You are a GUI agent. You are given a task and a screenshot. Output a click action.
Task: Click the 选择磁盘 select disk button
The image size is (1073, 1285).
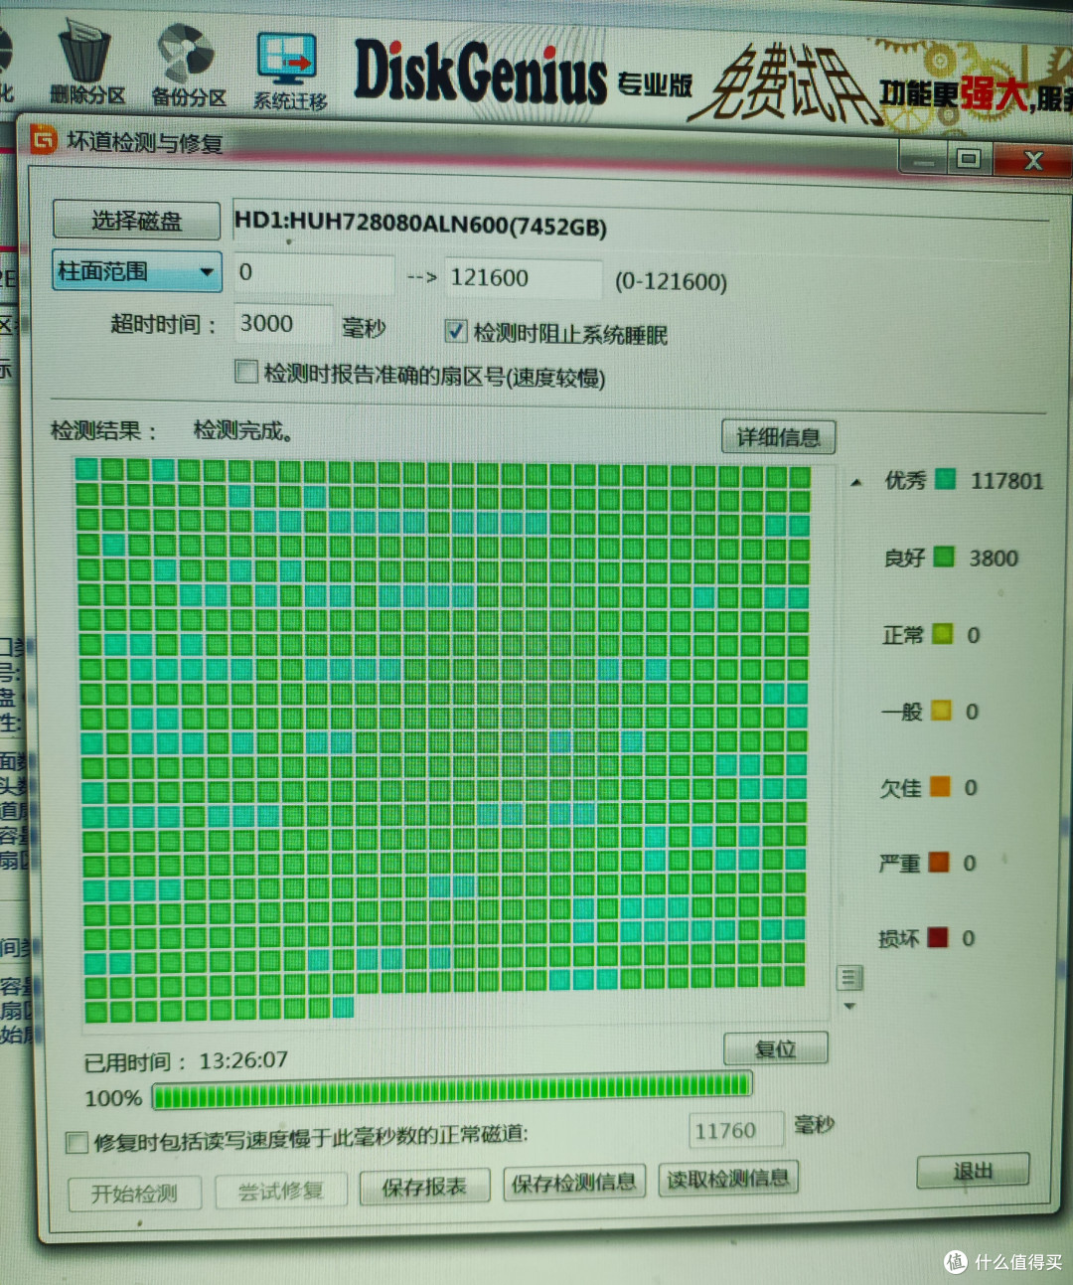click(x=136, y=221)
